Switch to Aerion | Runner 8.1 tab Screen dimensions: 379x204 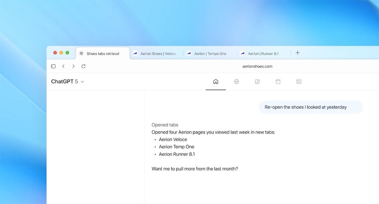[x=264, y=54]
